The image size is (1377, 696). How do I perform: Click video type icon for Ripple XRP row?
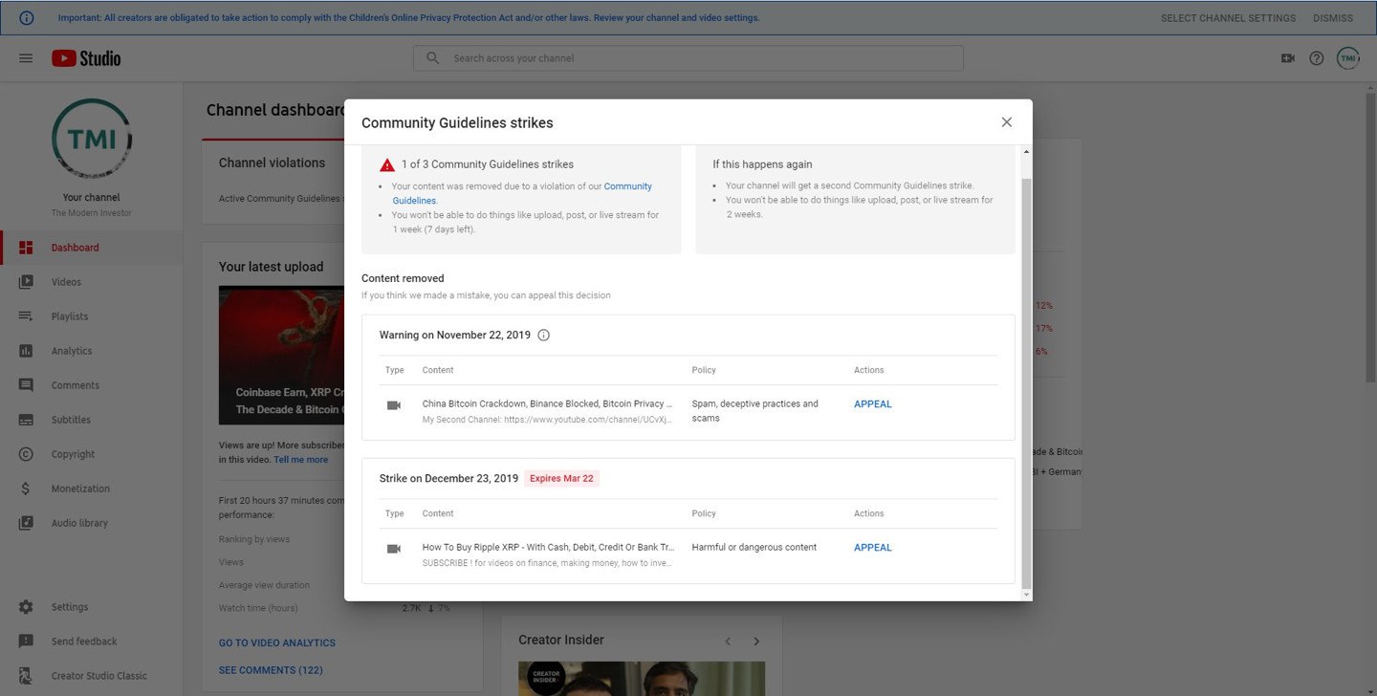394,549
